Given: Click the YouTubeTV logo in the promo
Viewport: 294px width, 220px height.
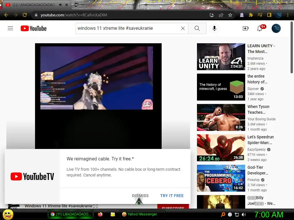Looking at the screenshot, I should (32, 176).
